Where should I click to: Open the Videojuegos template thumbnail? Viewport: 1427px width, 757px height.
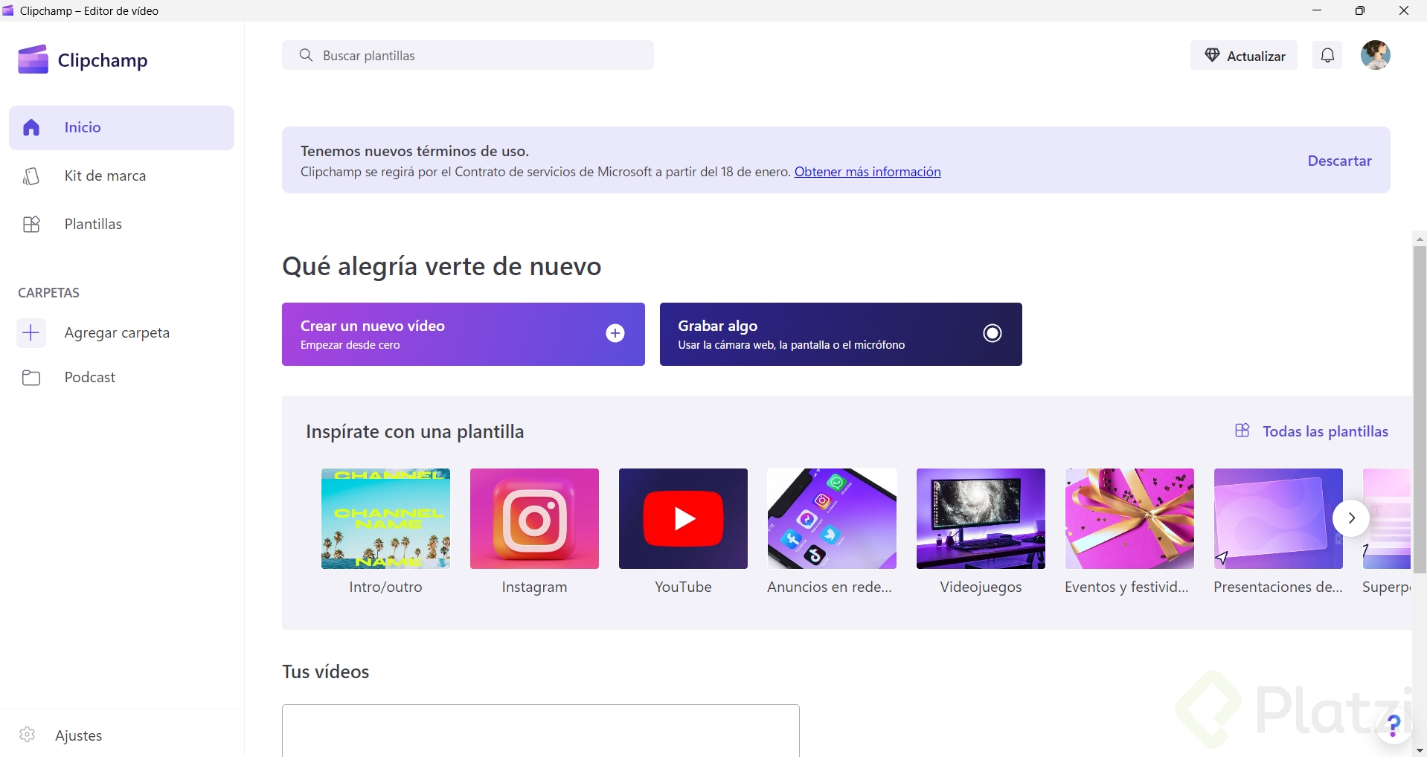click(x=981, y=518)
